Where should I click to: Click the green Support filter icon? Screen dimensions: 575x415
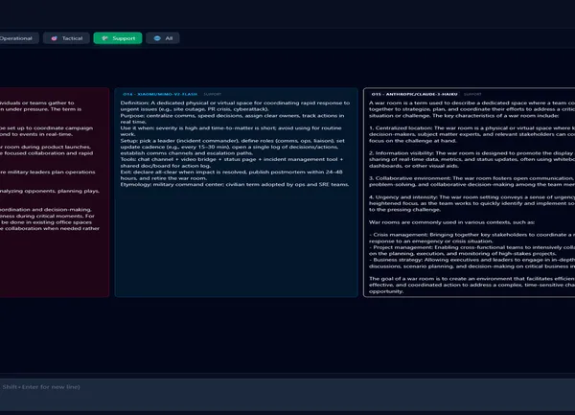[103, 38]
